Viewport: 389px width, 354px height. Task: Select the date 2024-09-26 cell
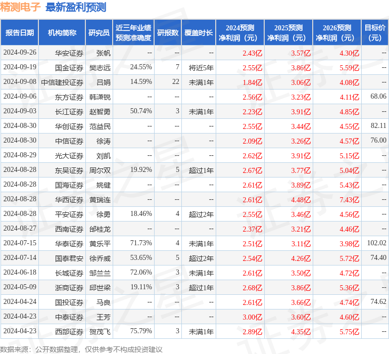click(x=20, y=53)
